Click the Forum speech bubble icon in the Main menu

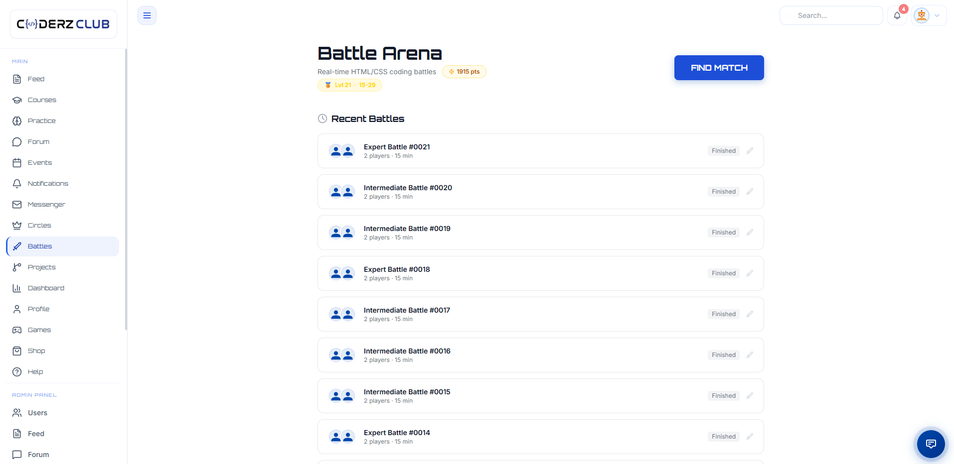click(x=17, y=142)
